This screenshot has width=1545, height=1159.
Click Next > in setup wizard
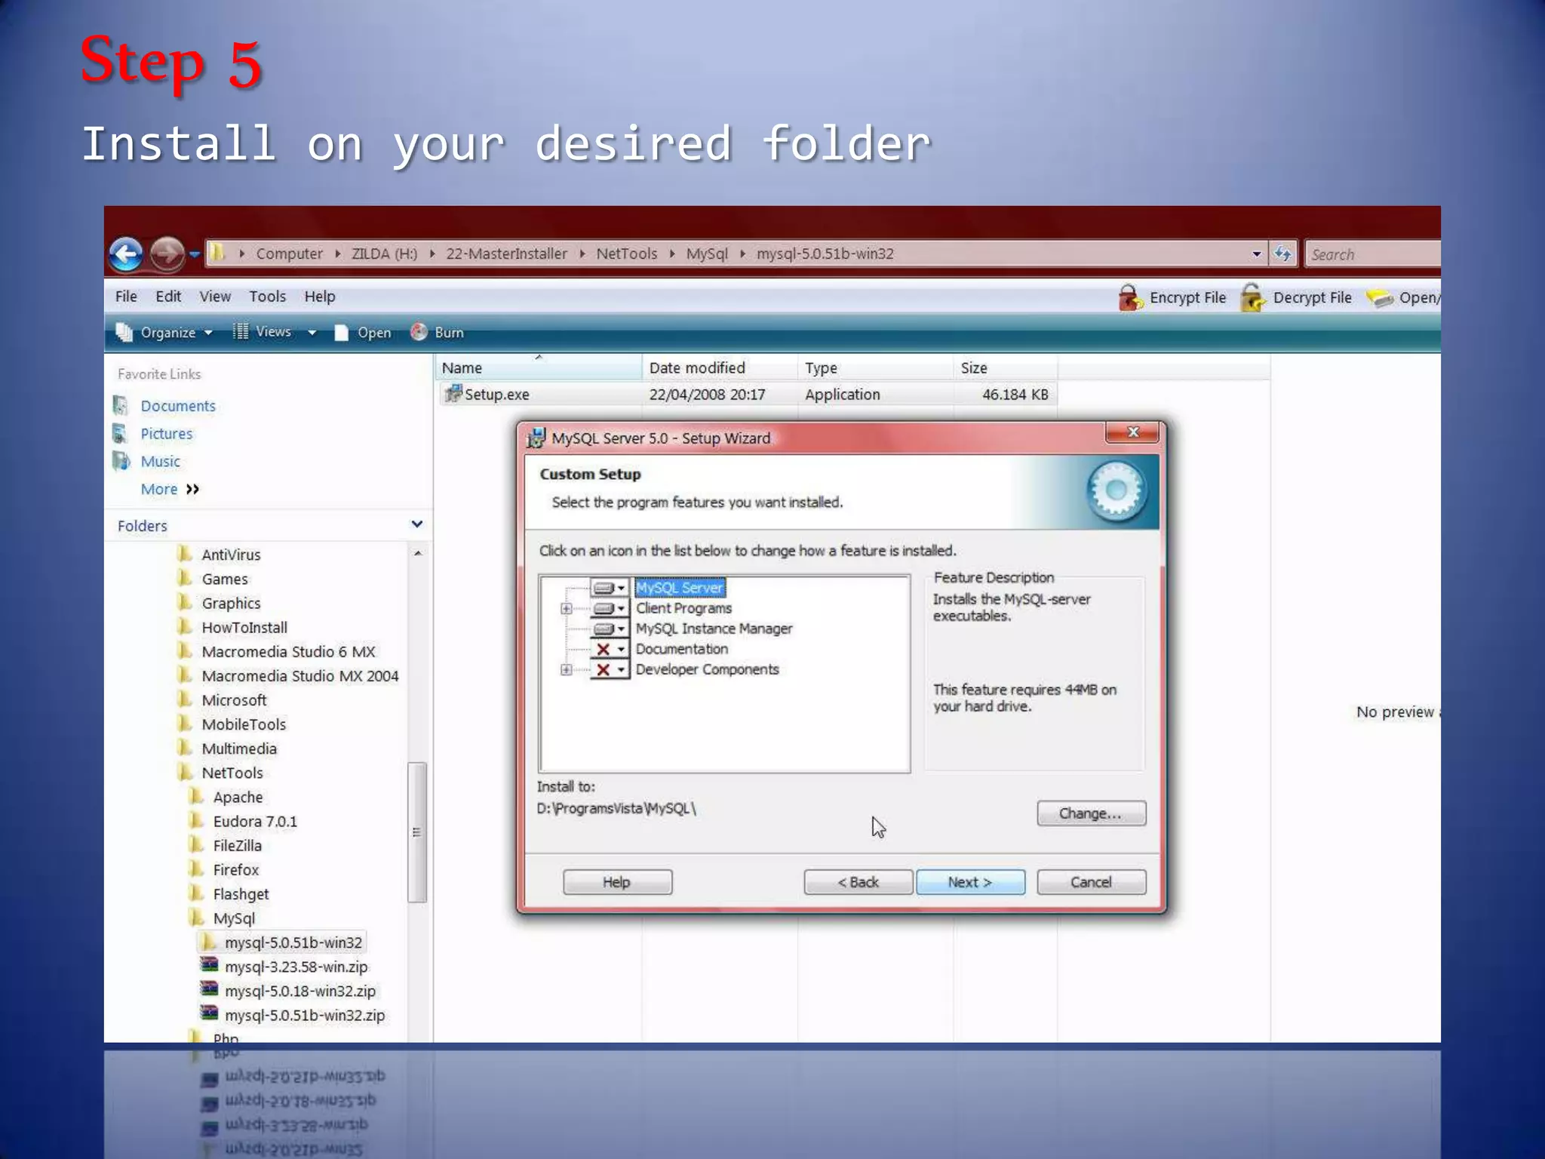tap(970, 882)
